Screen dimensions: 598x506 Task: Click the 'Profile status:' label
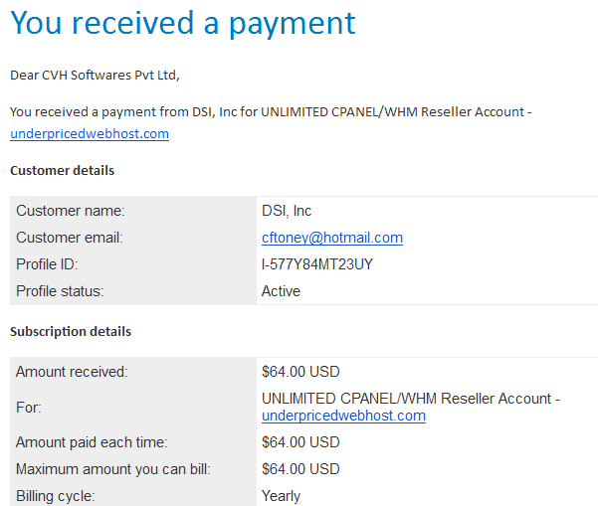pos(60,291)
